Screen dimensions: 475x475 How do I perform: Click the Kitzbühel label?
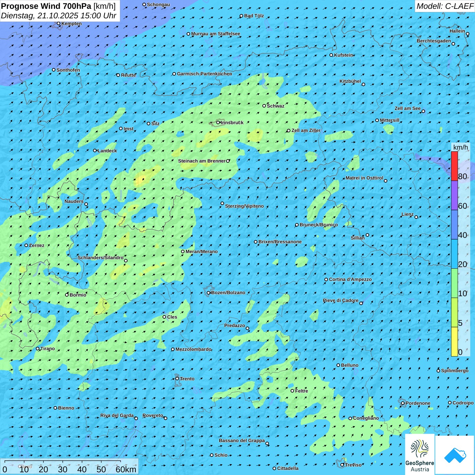[350, 81]
